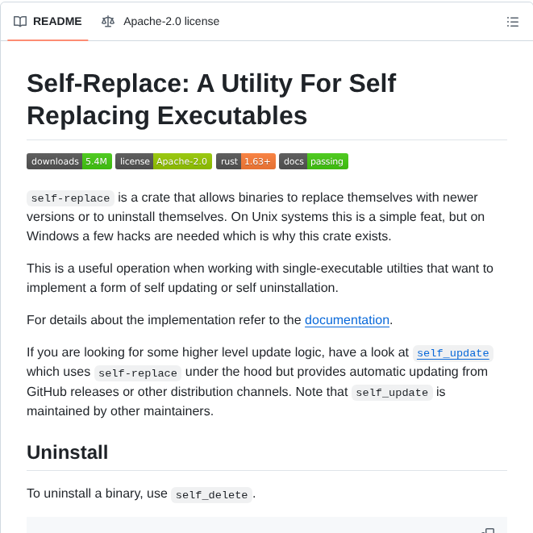Open the self_update crate link

(452, 352)
